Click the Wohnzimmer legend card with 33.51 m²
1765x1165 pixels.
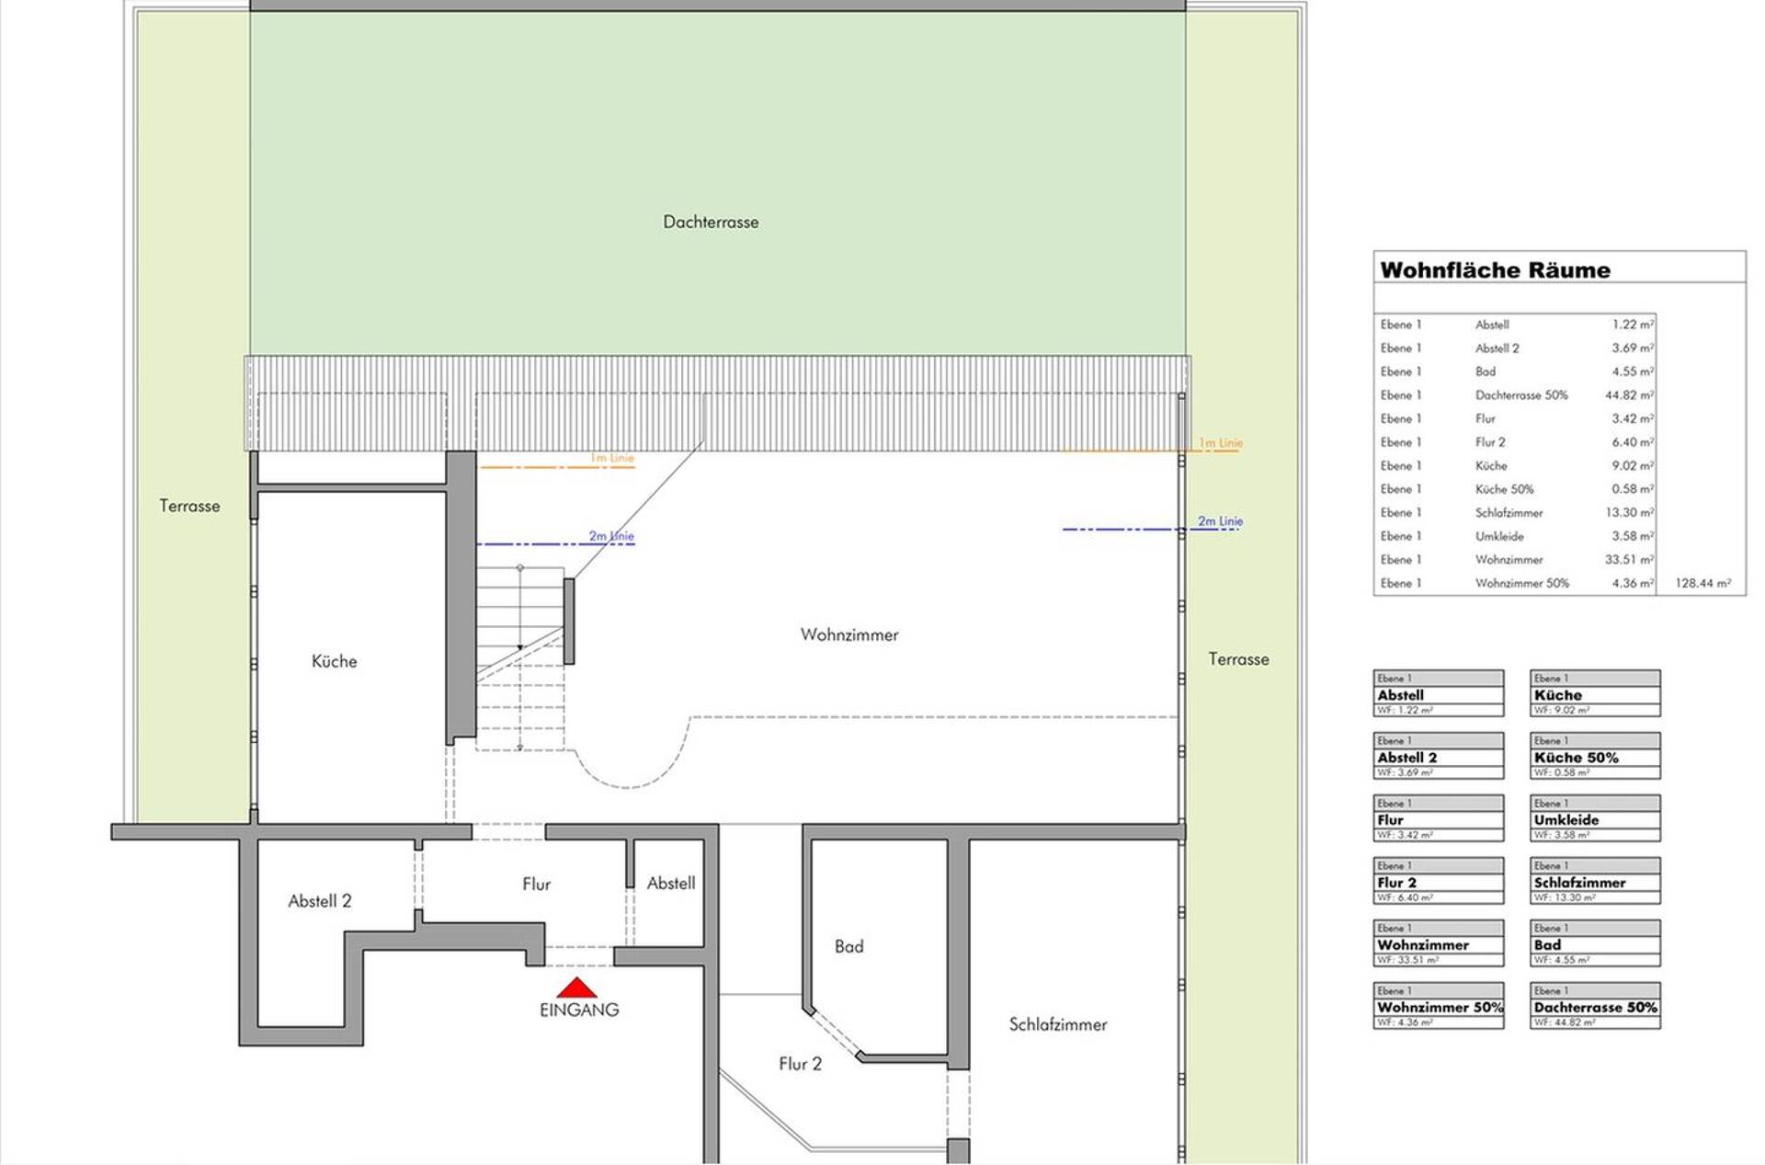pos(1439,943)
